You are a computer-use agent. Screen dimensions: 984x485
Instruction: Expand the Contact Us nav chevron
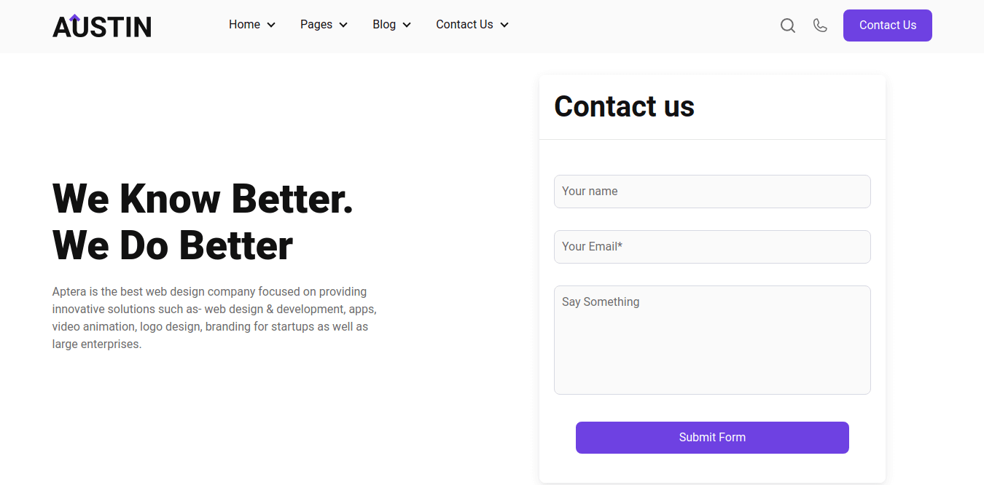tap(504, 25)
